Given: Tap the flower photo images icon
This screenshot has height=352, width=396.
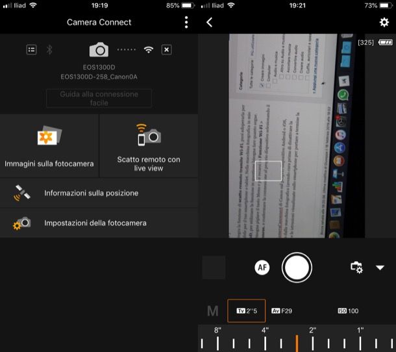Looking at the screenshot, I should click(x=49, y=136).
